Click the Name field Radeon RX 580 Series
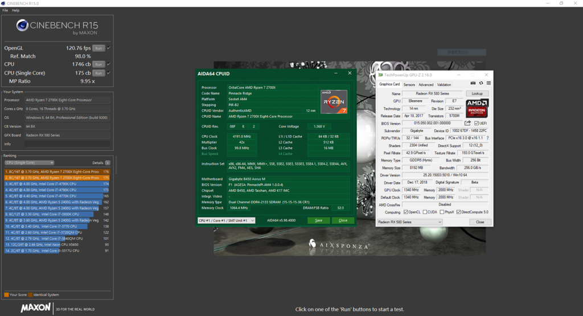This screenshot has width=583, height=316. pos(432,94)
